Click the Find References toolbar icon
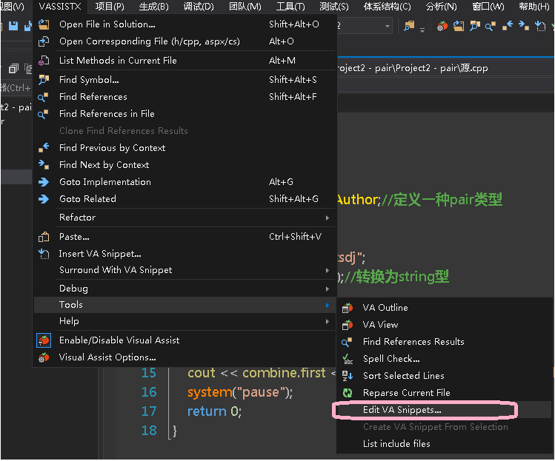555x461 pixels. 491,26
